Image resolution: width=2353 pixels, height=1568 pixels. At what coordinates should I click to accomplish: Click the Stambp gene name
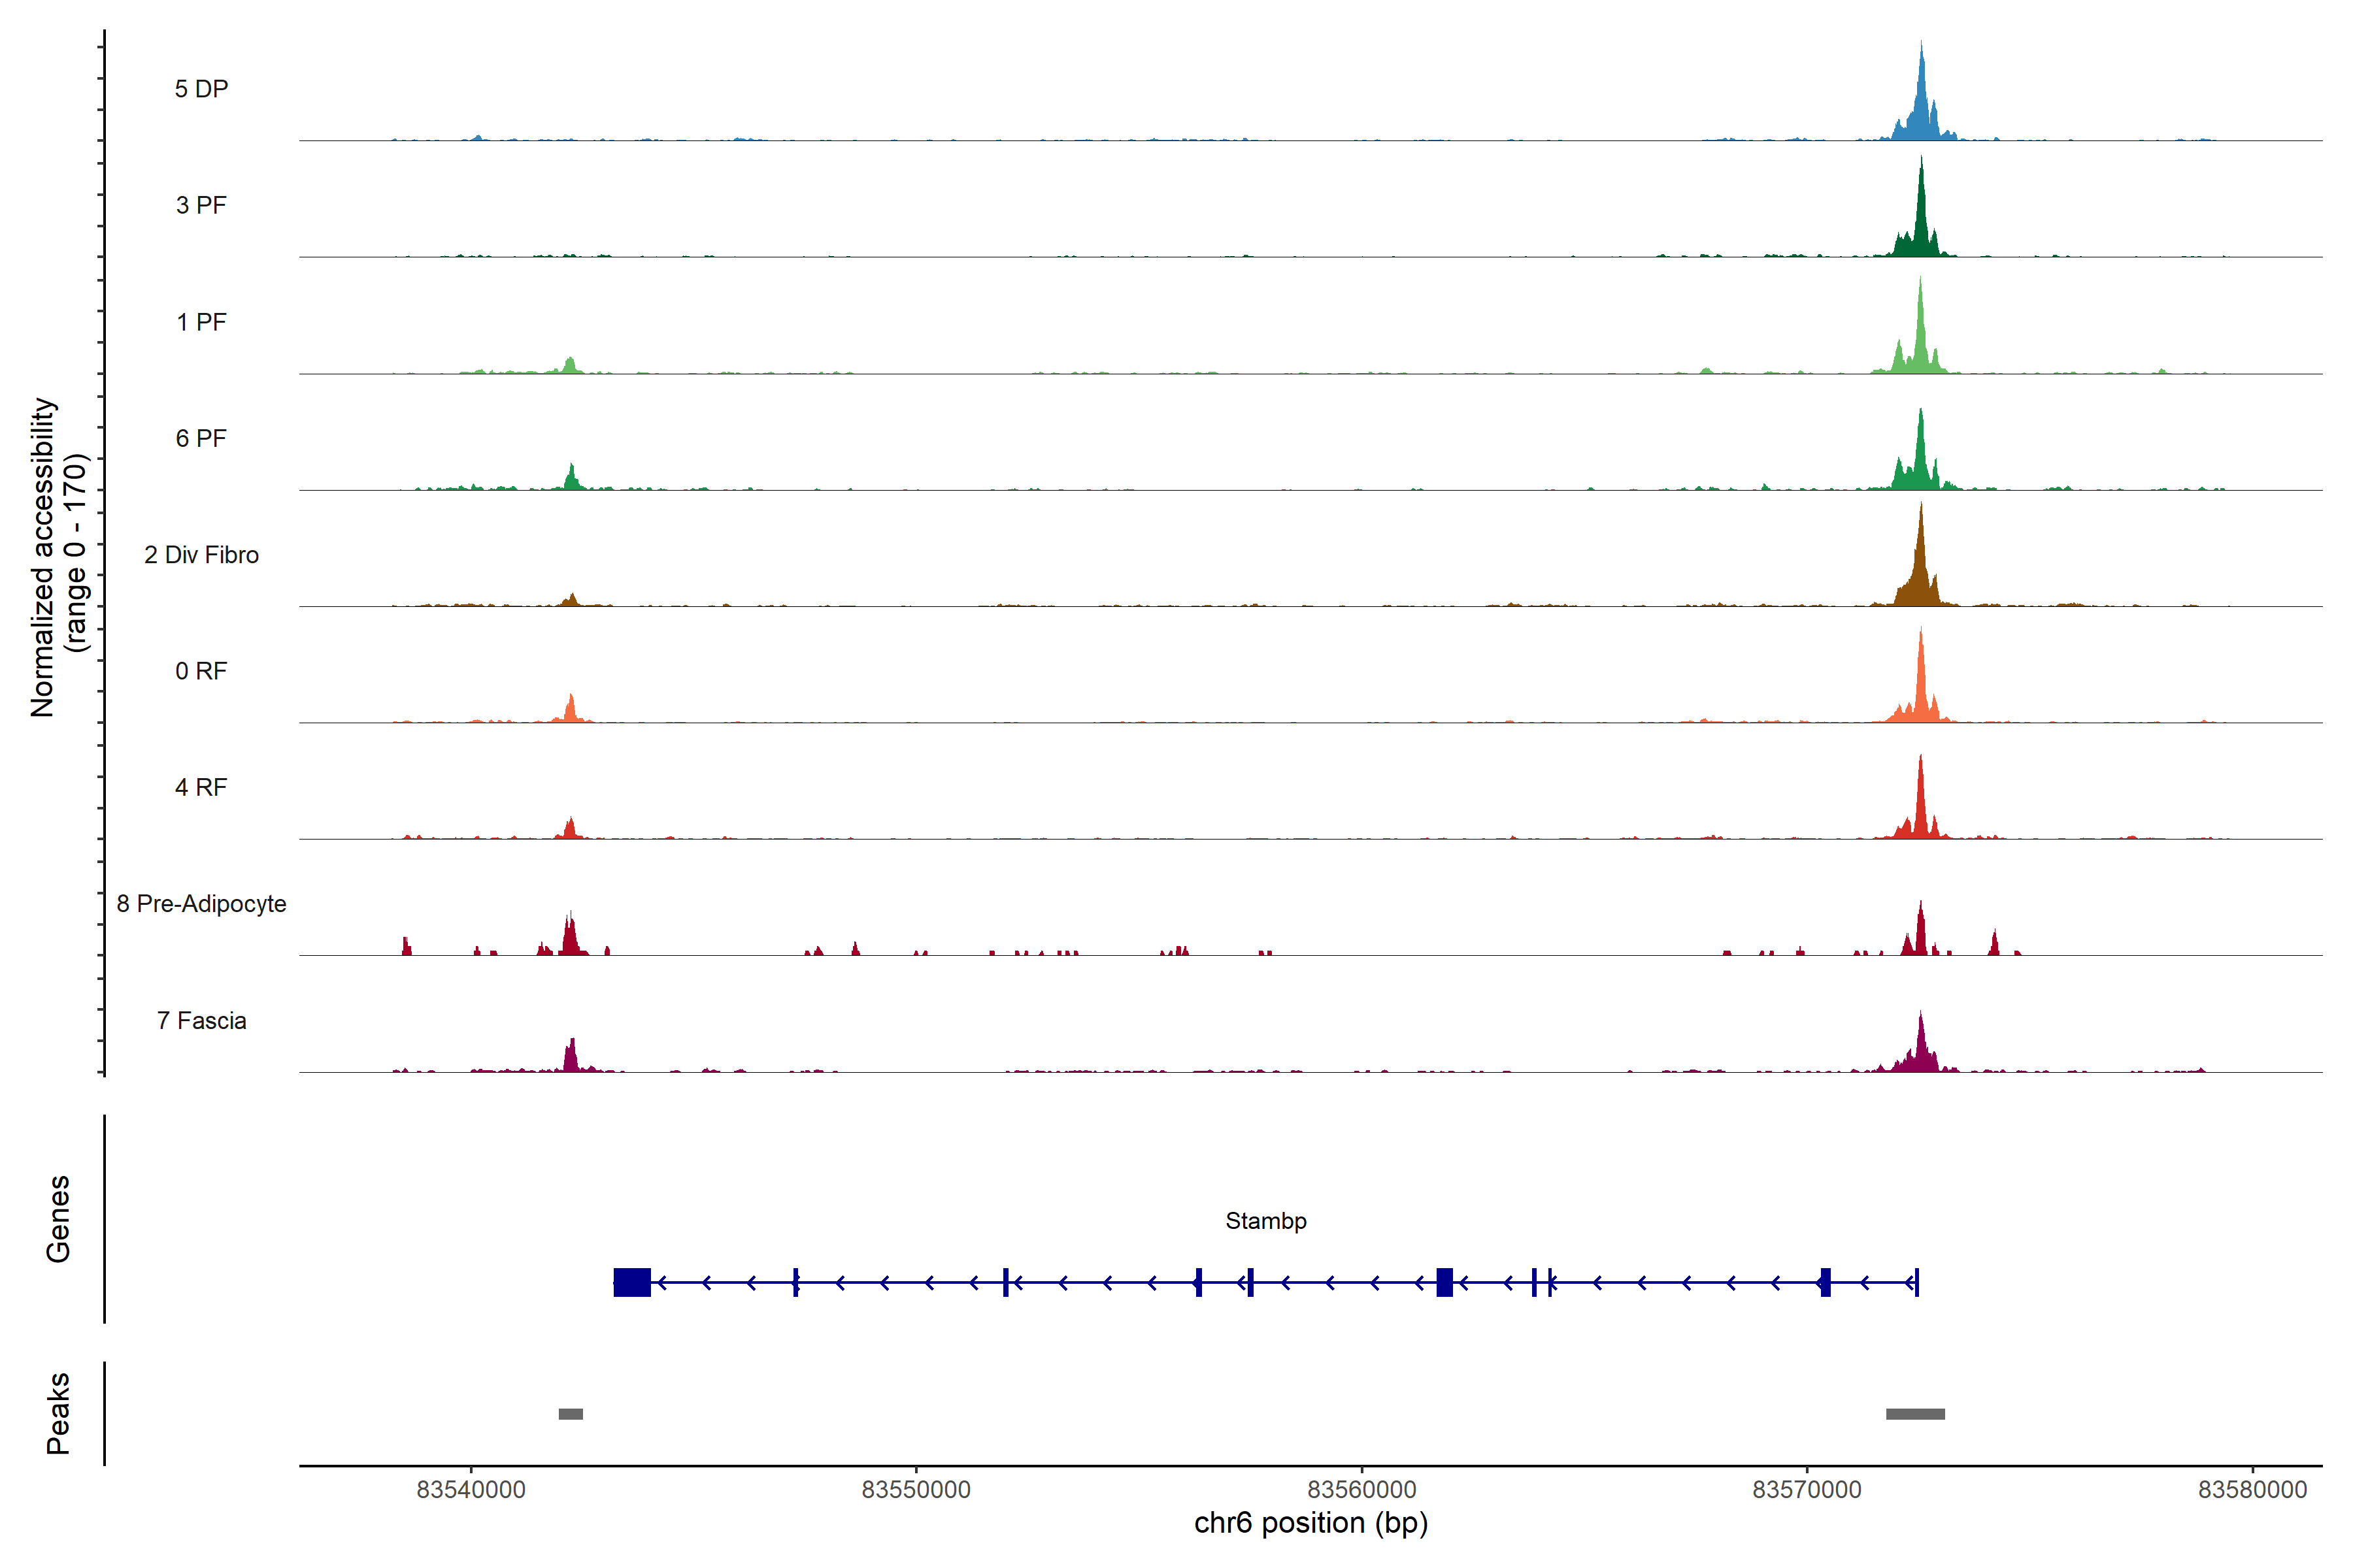1265,1221
